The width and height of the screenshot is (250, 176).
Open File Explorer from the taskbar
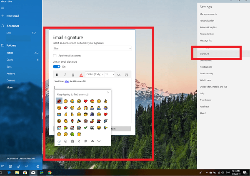click(x=17, y=173)
